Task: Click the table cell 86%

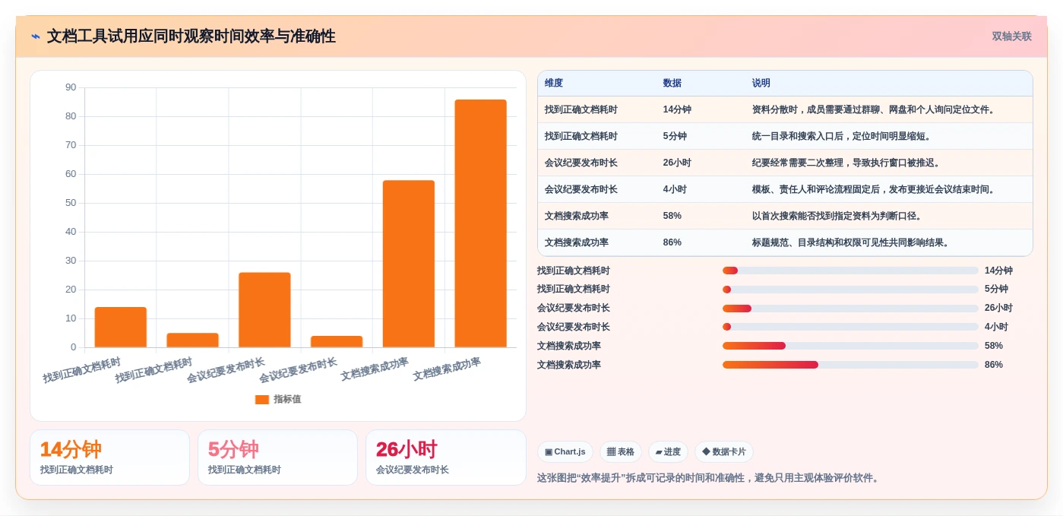Action: [672, 243]
